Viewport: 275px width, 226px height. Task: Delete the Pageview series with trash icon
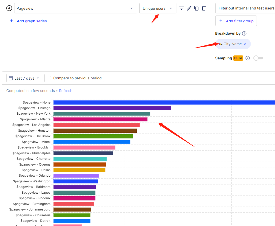click(203, 8)
